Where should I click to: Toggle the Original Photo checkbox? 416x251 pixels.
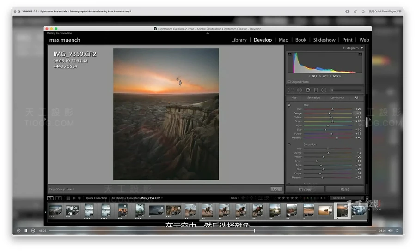pos(289,82)
